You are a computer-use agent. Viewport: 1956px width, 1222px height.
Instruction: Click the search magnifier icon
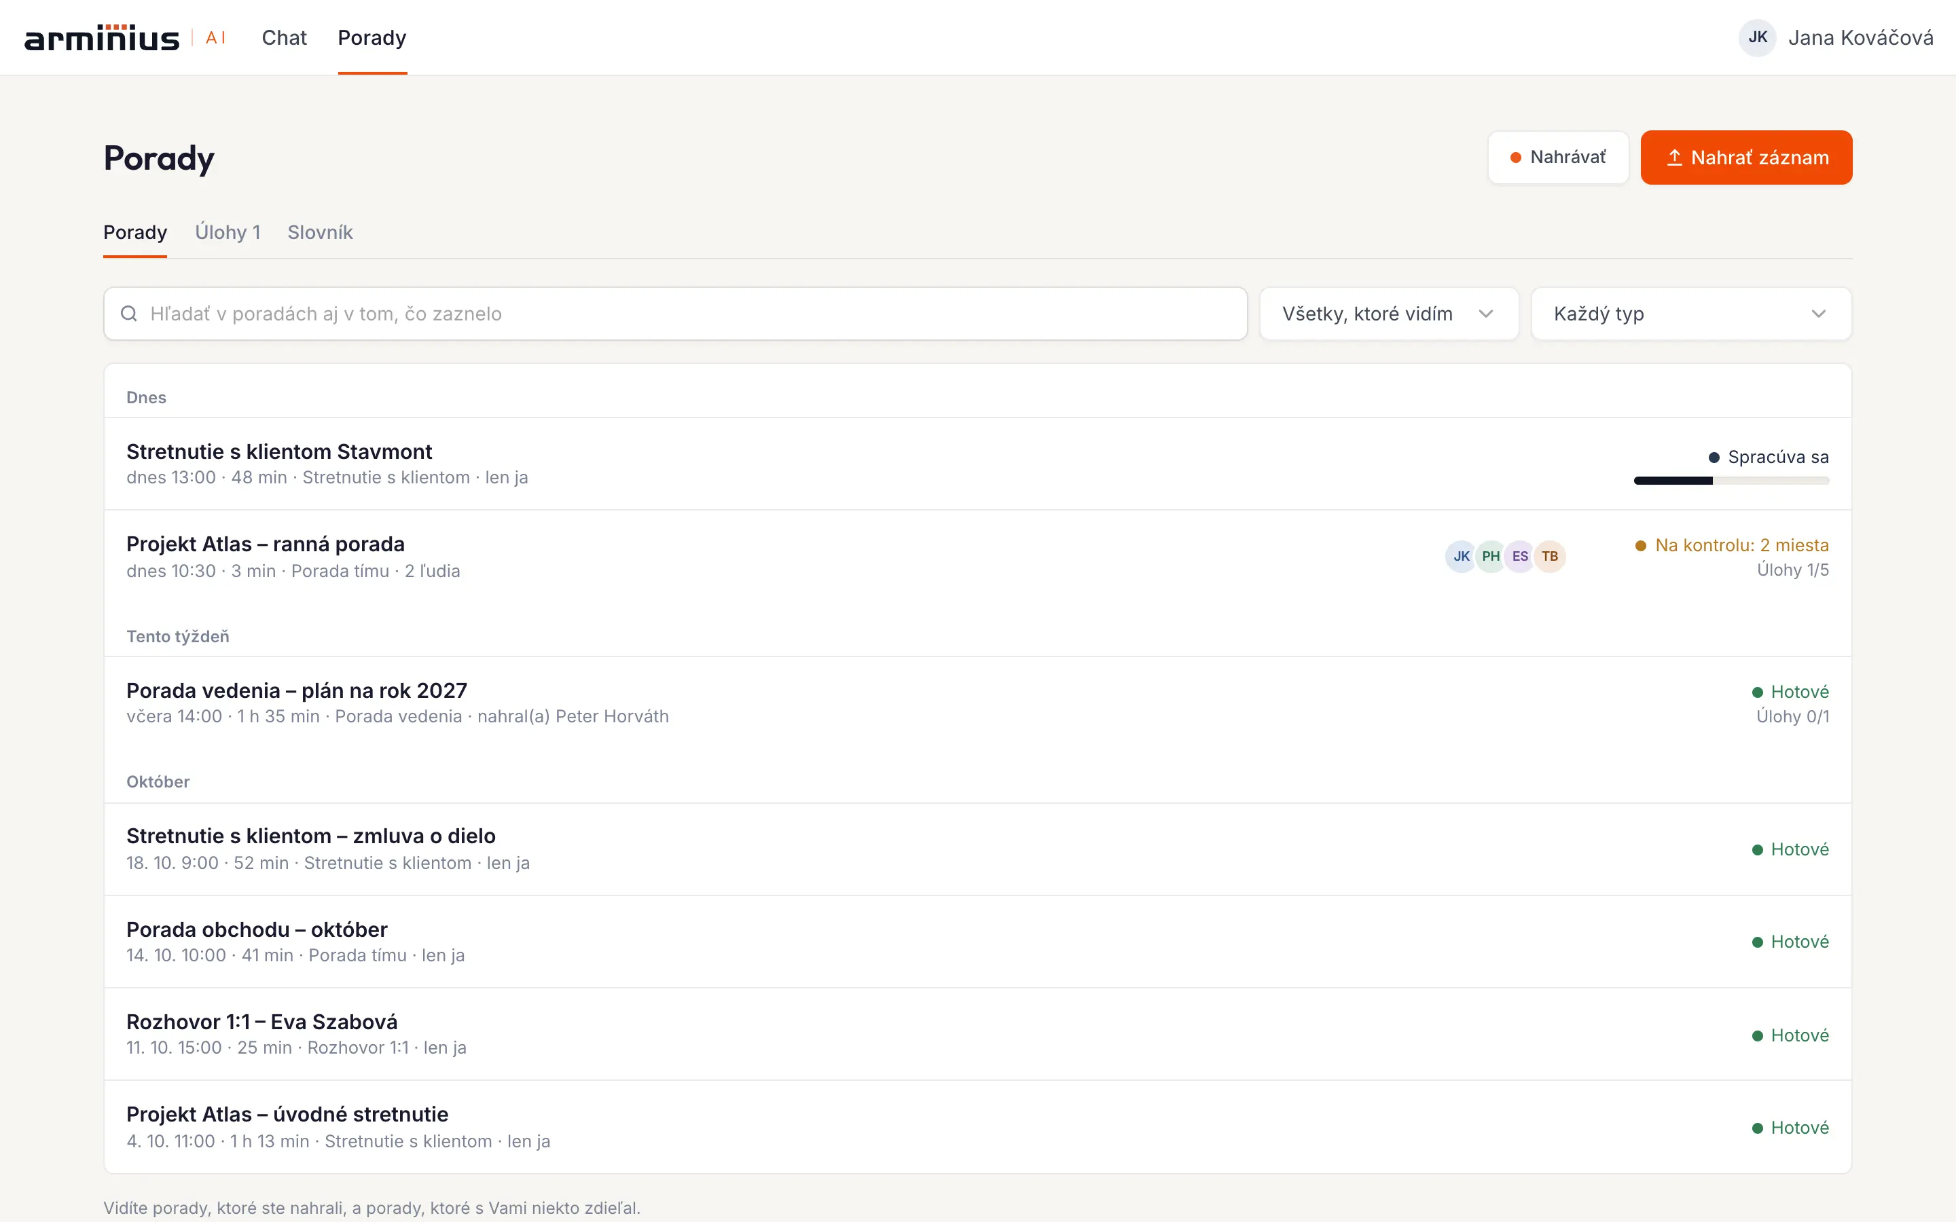[128, 314]
